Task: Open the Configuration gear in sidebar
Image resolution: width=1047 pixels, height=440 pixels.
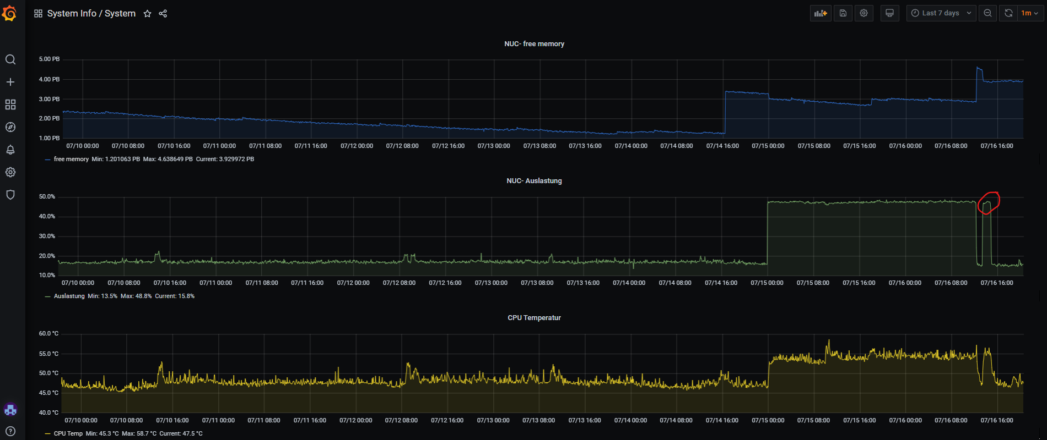Action: pyautogui.click(x=10, y=172)
